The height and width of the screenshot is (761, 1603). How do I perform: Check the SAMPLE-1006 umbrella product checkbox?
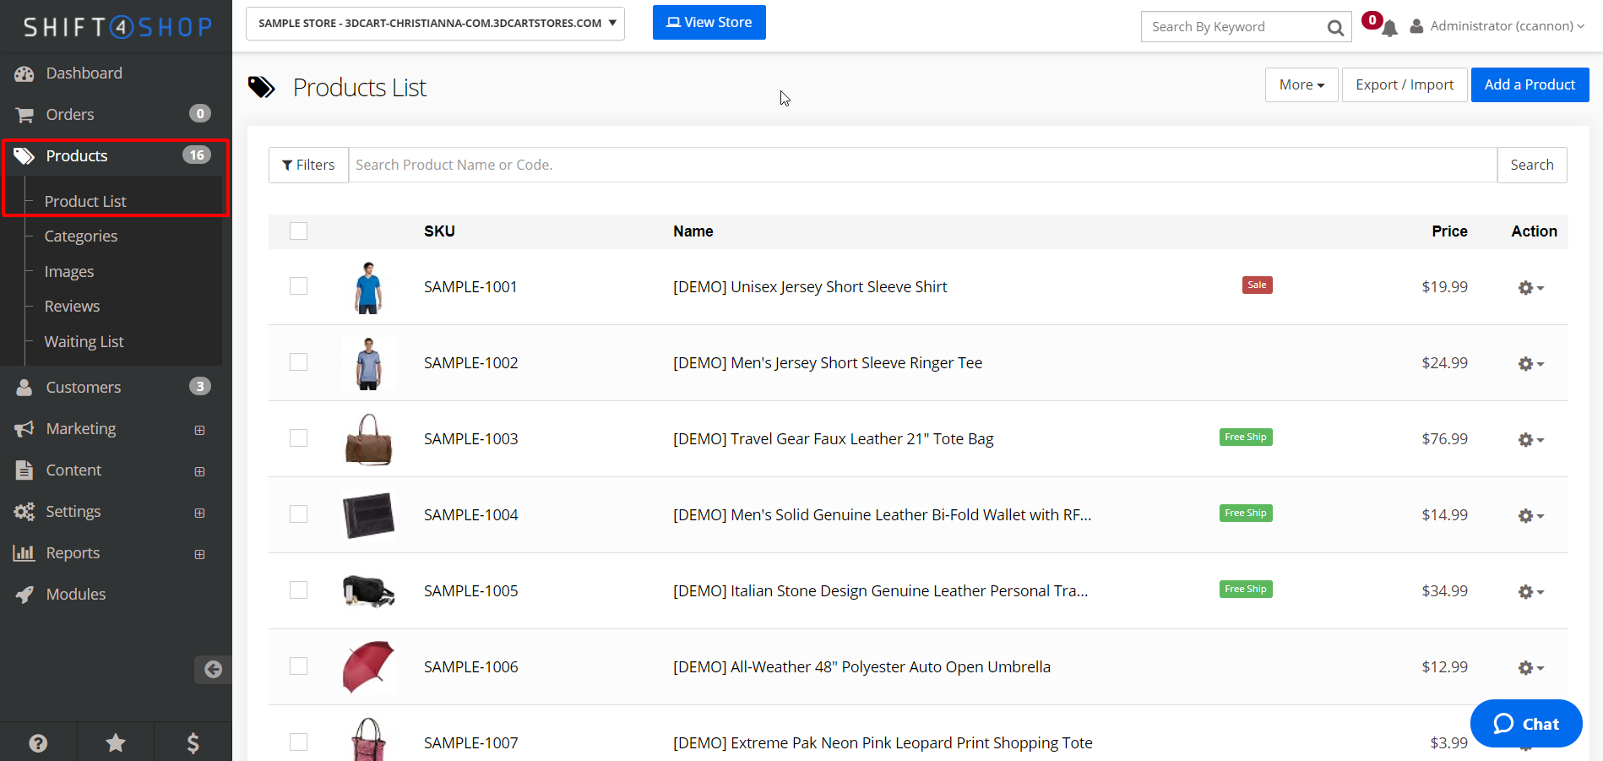(298, 666)
